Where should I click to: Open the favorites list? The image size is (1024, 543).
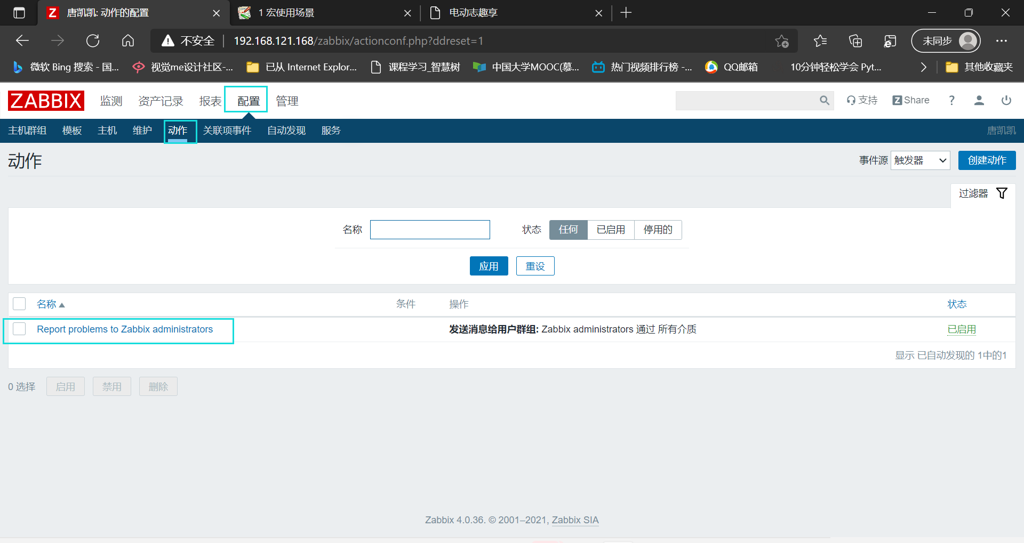[x=820, y=41]
